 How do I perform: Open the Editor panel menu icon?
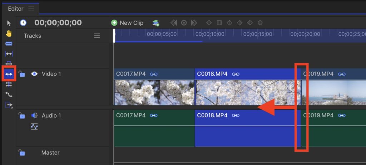(x=31, y=9)
